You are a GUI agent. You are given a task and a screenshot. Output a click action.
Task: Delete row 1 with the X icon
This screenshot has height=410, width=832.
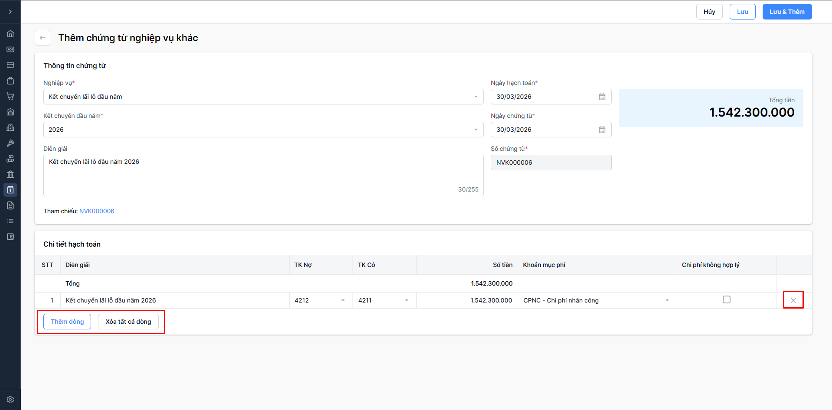(793, 300)
